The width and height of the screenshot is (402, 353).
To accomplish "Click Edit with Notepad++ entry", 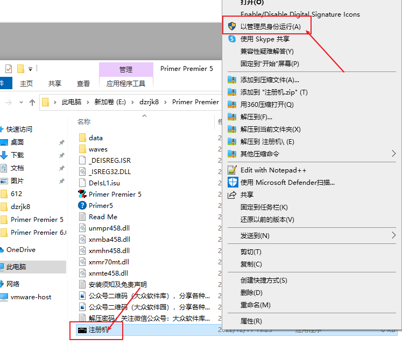I will pyautogui.click(x=273, y=170).
